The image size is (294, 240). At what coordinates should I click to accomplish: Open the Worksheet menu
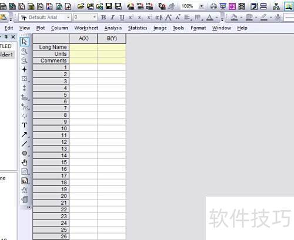point(86,28)
